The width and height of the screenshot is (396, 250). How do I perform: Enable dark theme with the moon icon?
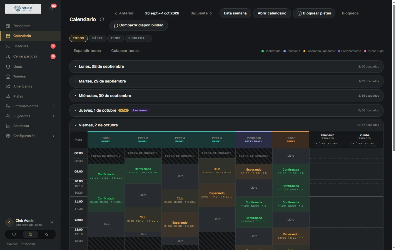coord(47,234)
